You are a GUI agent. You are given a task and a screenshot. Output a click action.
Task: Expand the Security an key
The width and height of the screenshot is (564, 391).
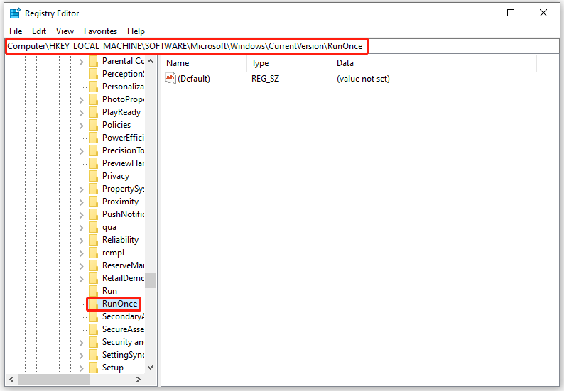pos(81,343)
